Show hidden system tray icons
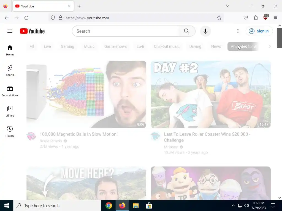 tap(233, 206)
